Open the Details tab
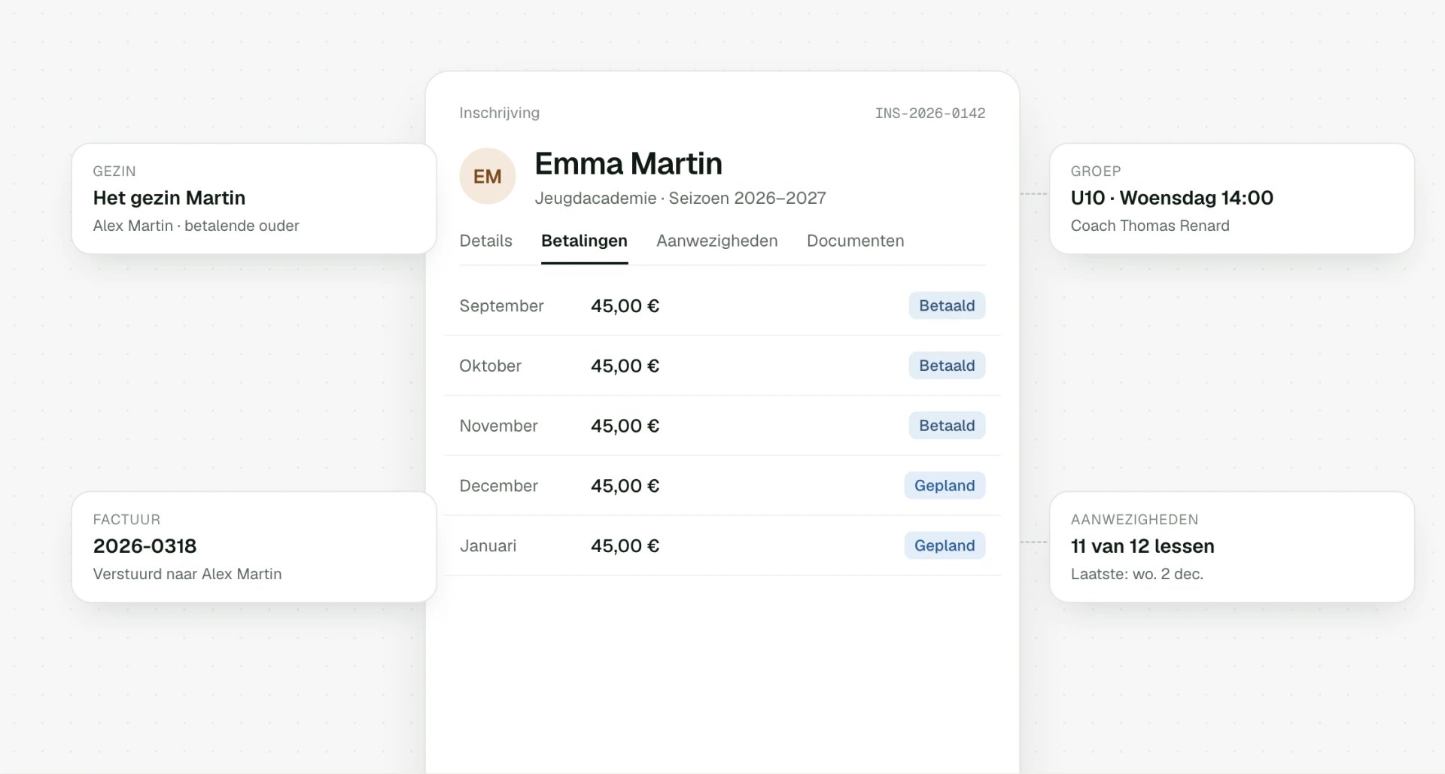The width and height of the screenshot is (1445, 774). (x=485, y=241)
